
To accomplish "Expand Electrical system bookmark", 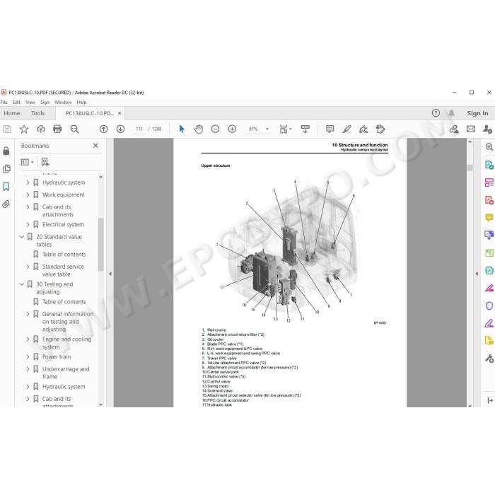I will click(28, 224).
